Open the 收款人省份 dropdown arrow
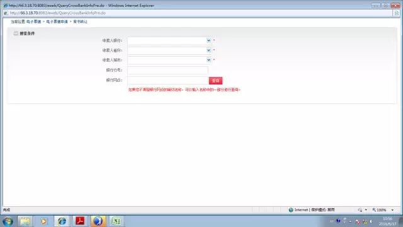Screen dimensions: 403x227 coord(208,50)
